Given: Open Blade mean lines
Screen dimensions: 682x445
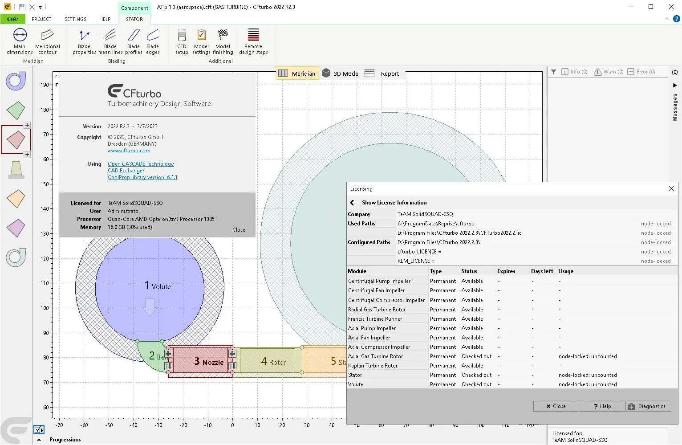Looking at the screenshot, I should pyautogui.click(x=110, y=41).
